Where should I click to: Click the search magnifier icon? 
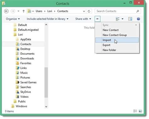[138, 11]
